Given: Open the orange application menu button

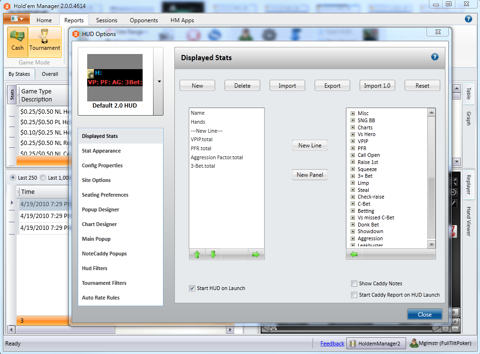Looking at the screenshot, I should (17, 18).
